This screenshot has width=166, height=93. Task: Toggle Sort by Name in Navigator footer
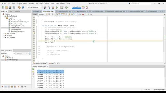(22, 87)
